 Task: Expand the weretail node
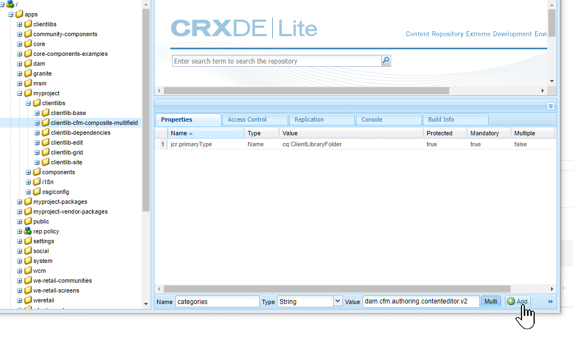pos(19,300)
